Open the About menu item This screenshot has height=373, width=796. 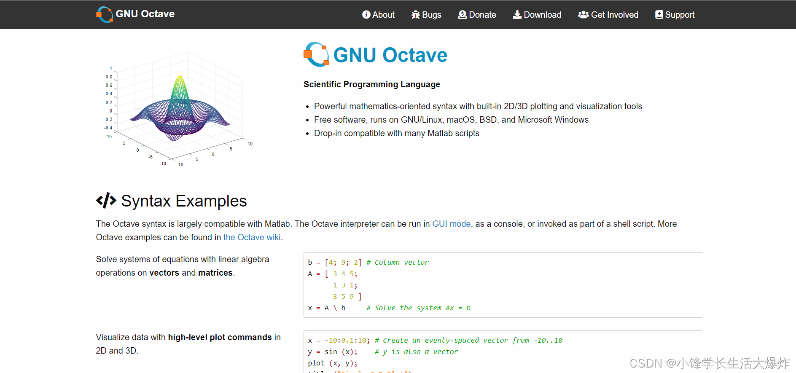point(383,15)
